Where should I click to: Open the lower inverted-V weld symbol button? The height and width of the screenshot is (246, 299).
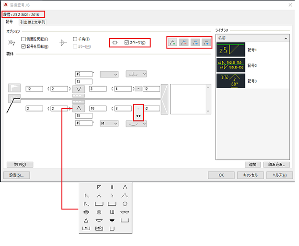[x=79, y=108]
